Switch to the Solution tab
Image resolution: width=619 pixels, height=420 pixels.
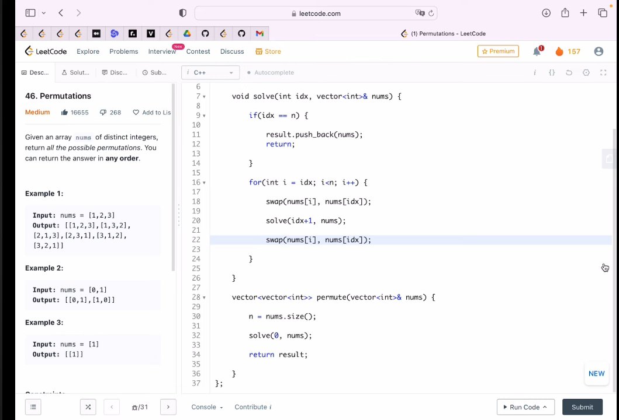tap(75, 72)
